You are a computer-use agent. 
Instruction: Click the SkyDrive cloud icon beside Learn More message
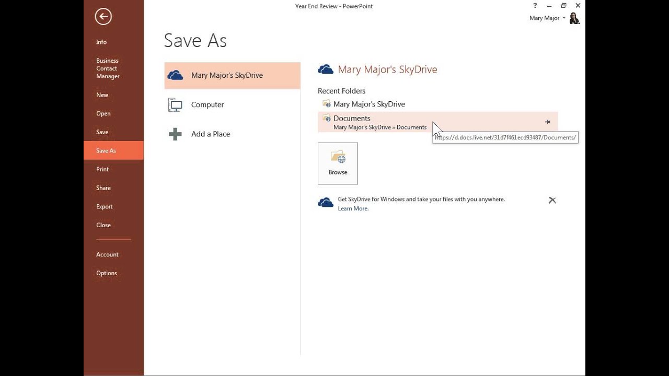(326, 203)
